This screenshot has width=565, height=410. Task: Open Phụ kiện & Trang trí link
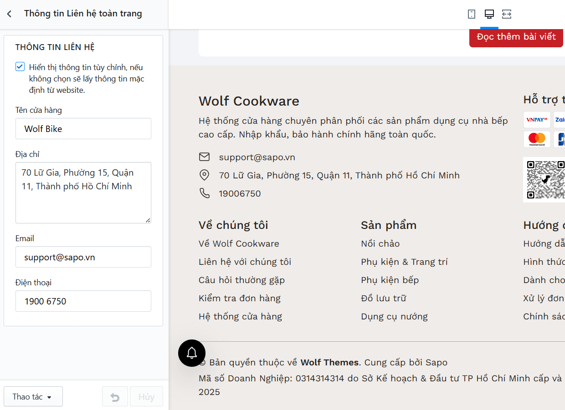(x=405, y=262)
